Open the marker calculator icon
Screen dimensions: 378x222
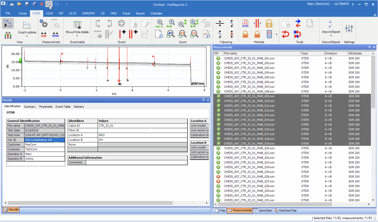coord(269,34)
